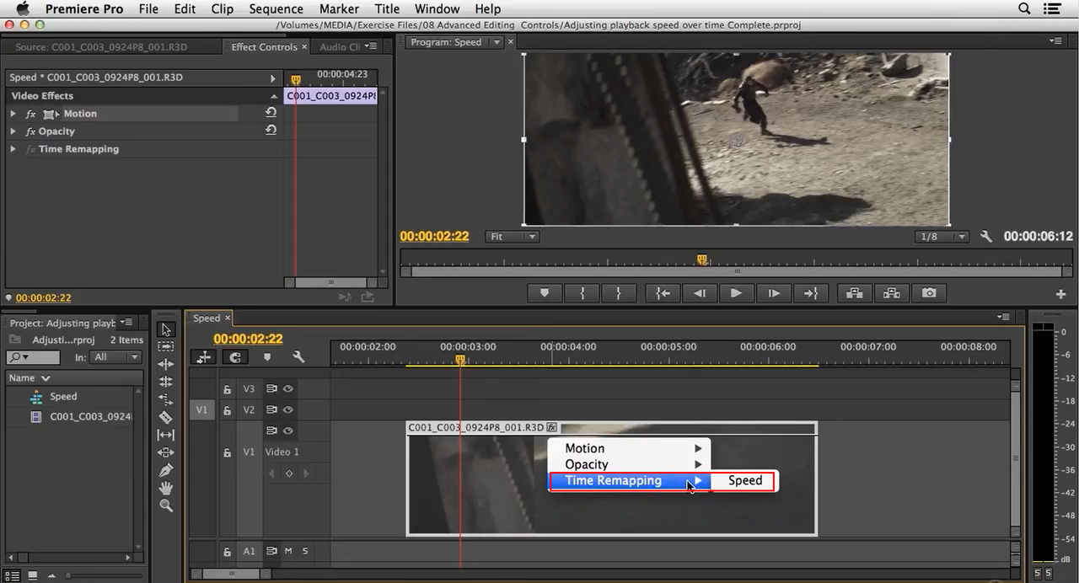Click the Lift button

[855, 293]
